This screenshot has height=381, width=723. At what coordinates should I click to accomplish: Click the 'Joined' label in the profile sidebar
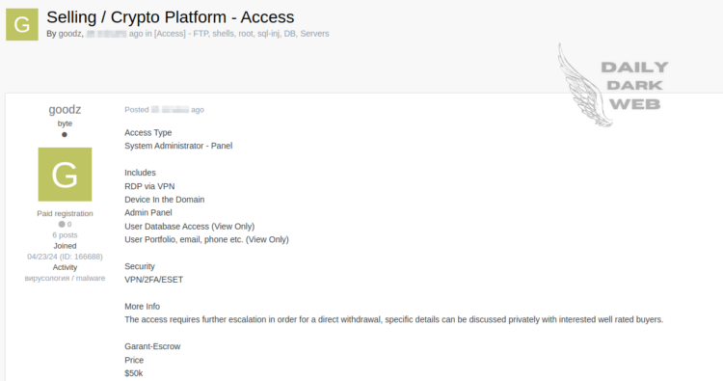65,246
